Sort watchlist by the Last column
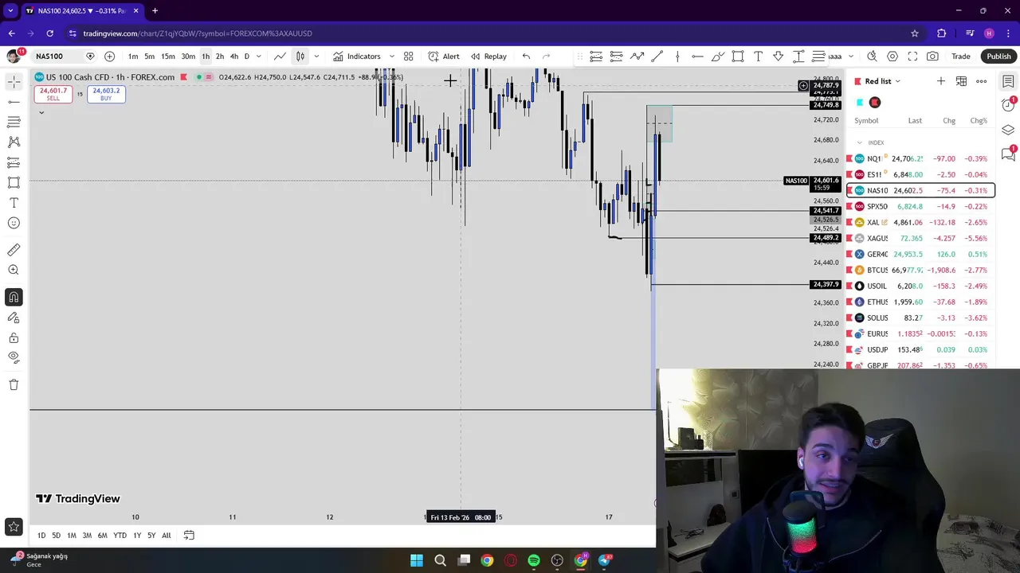Image resolution: width=1020 pixels, height=573 pixels. [x=915, y=121]
